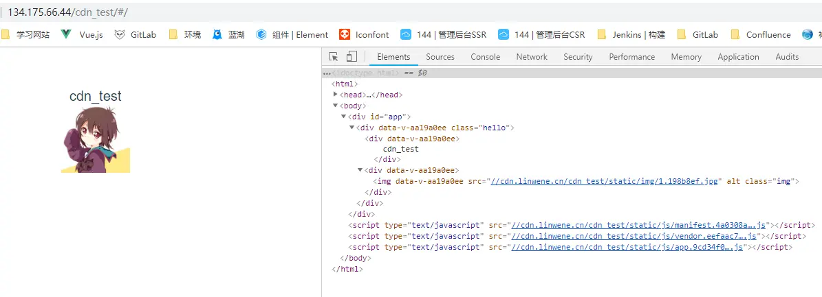Click the cdn_test page heading
The height and width of the screenshot is (297, 822).
pyautogui.click(x=96, y=96)
